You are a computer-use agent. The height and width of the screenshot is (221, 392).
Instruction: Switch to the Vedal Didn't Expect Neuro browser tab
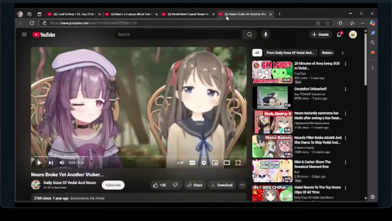coord(188,14)
